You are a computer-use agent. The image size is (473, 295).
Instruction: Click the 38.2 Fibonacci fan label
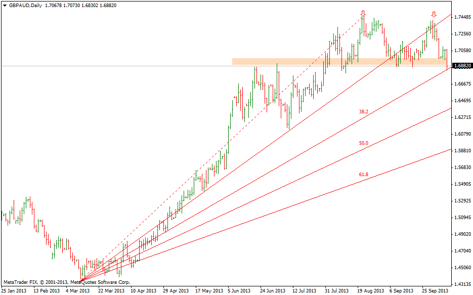click(363, 111)
